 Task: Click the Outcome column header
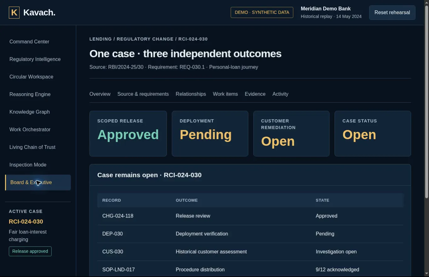click(187, 200)
